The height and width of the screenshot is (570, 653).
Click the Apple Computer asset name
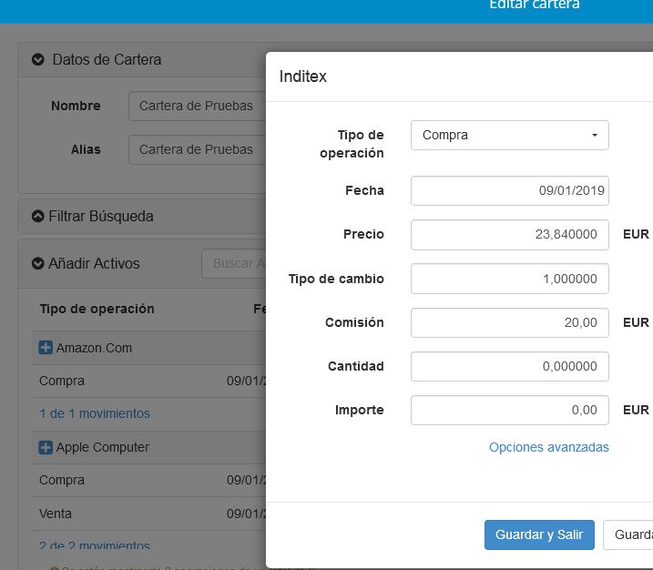(102, 447)
